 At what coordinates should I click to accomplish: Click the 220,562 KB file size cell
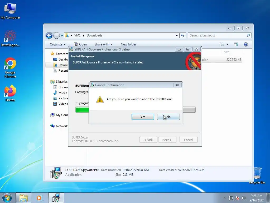click(x=234, y=60)
